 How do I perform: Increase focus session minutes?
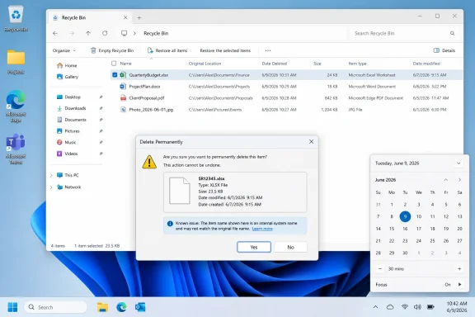[459, 269]
